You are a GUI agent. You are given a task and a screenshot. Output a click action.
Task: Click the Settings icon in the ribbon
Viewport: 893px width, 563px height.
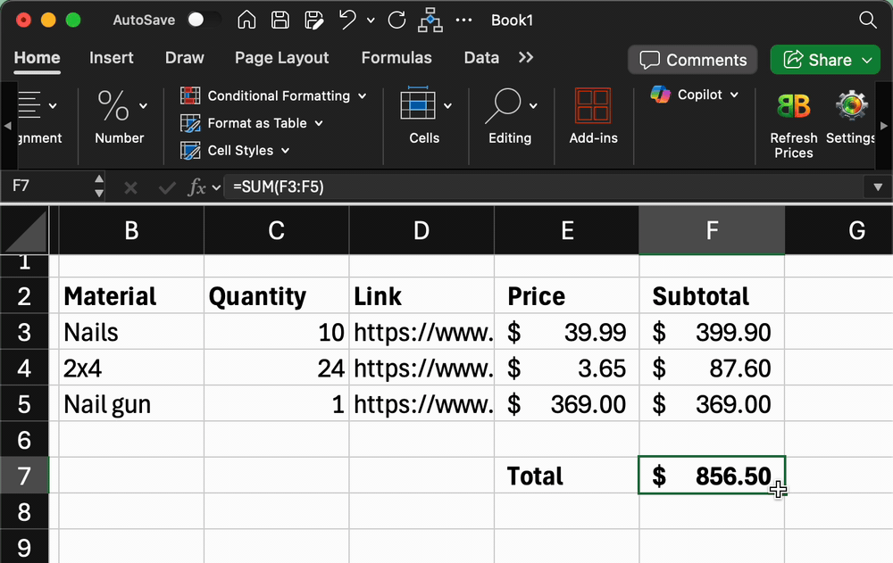pos(850,104)
